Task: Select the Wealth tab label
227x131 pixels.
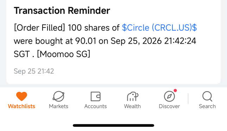Action: 132,106
